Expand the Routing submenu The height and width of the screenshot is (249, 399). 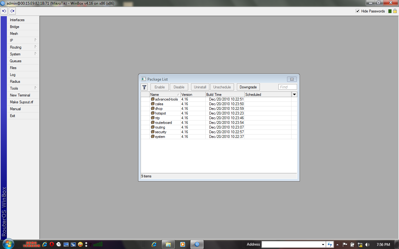(x=36, y=47)
